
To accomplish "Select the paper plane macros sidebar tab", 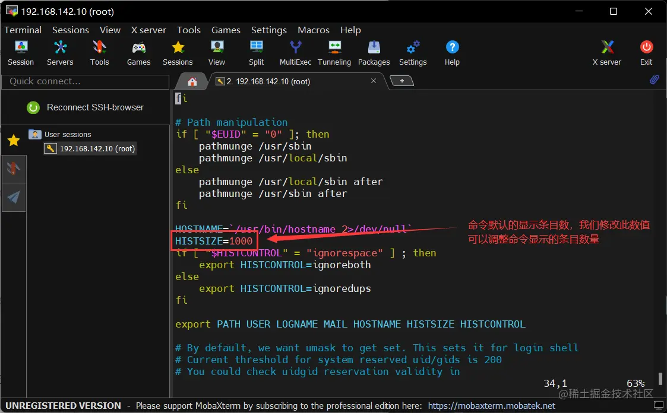I will click(14, 197).
